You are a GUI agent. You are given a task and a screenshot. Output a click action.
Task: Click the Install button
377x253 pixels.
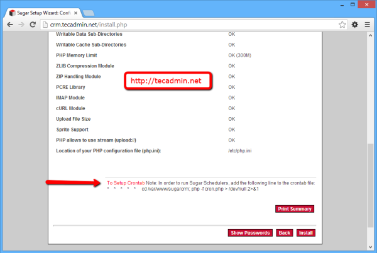[x=305, y=233]
